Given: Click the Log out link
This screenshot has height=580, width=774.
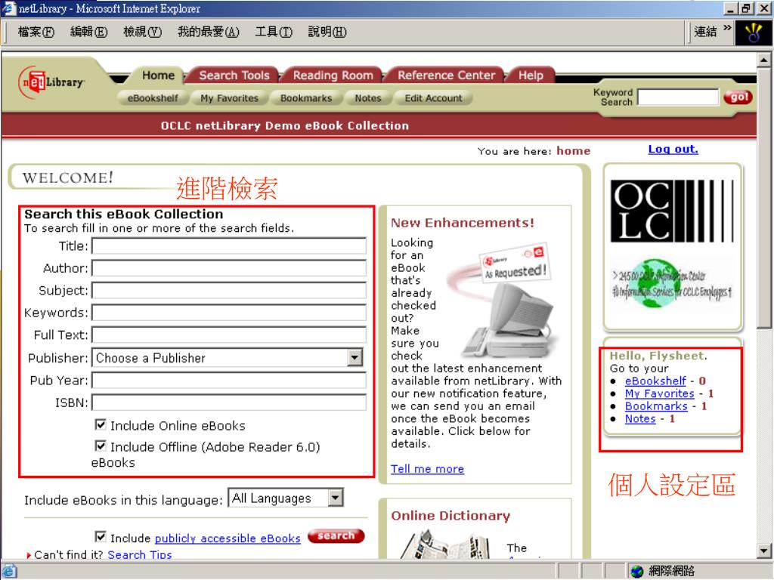Looking at the screenshot, I should [x=673, y=149].
